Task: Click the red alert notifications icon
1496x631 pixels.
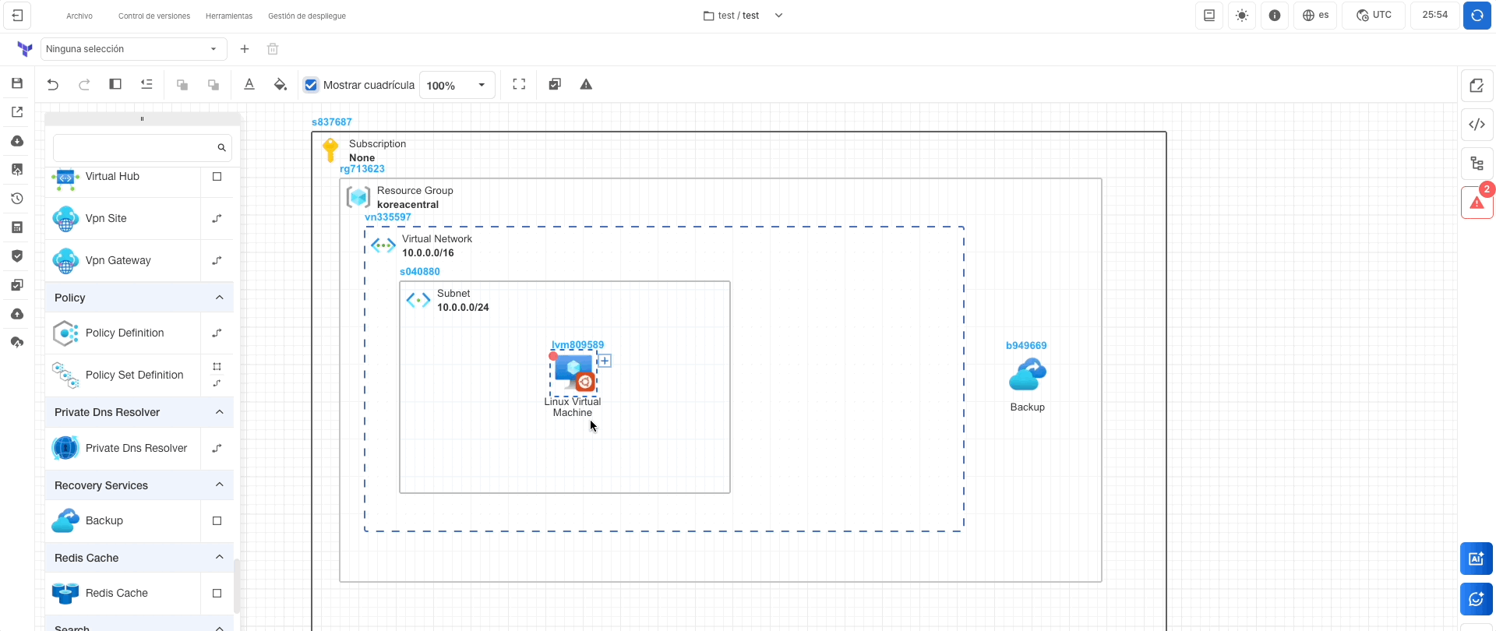Action: coord(1477,203)
